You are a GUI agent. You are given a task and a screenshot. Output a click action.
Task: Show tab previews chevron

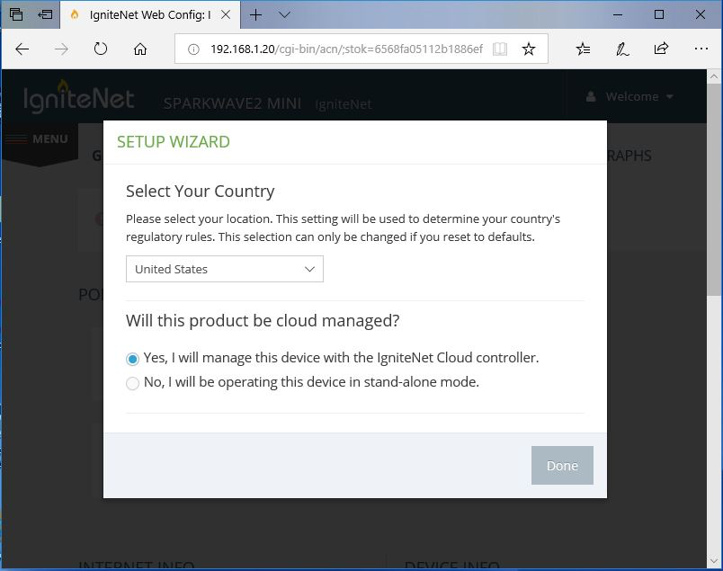284,14
